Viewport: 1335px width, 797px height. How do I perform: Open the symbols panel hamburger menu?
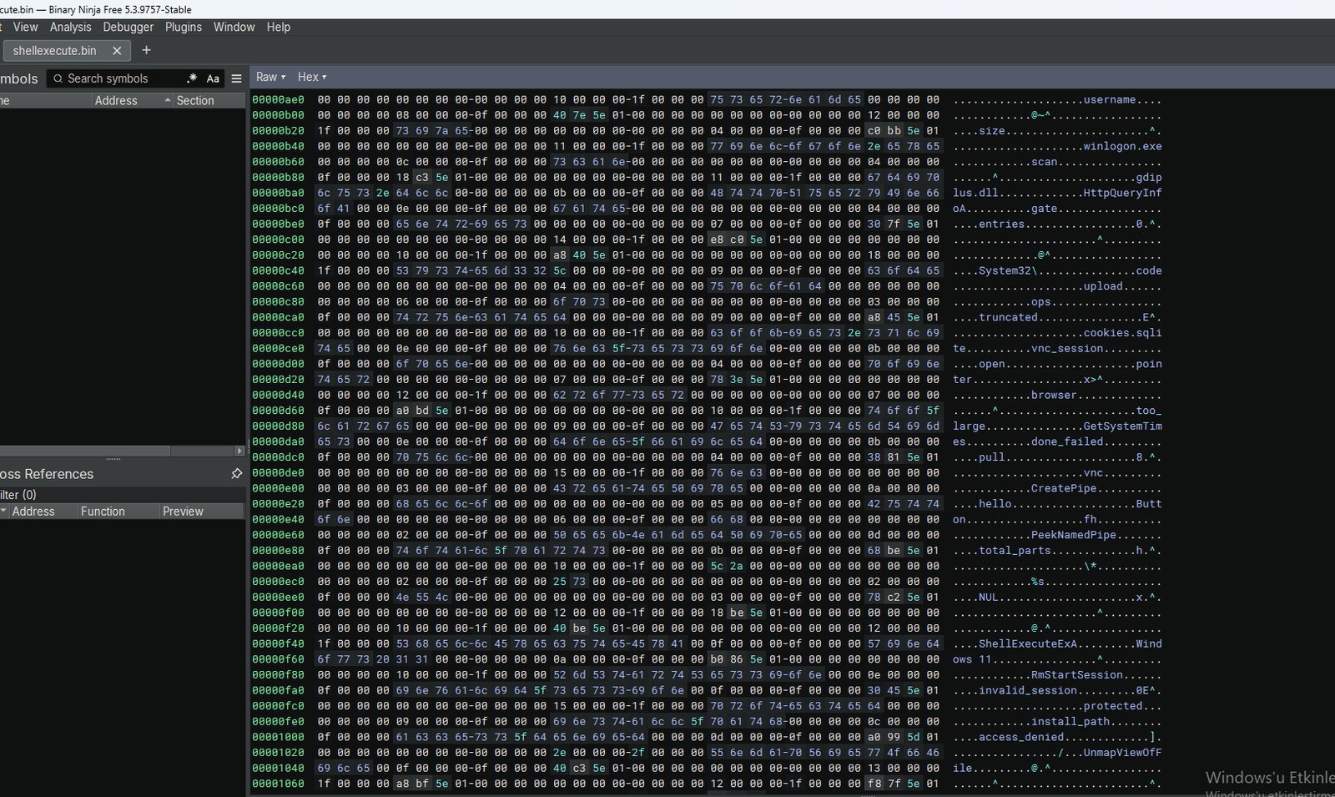[237, 78]
